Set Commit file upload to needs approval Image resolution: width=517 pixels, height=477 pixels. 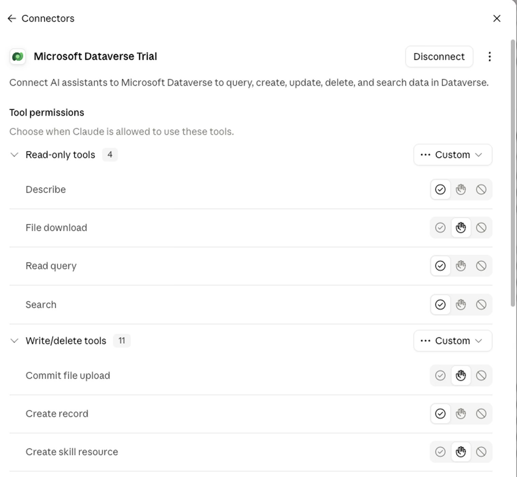[x=461, y=375]
